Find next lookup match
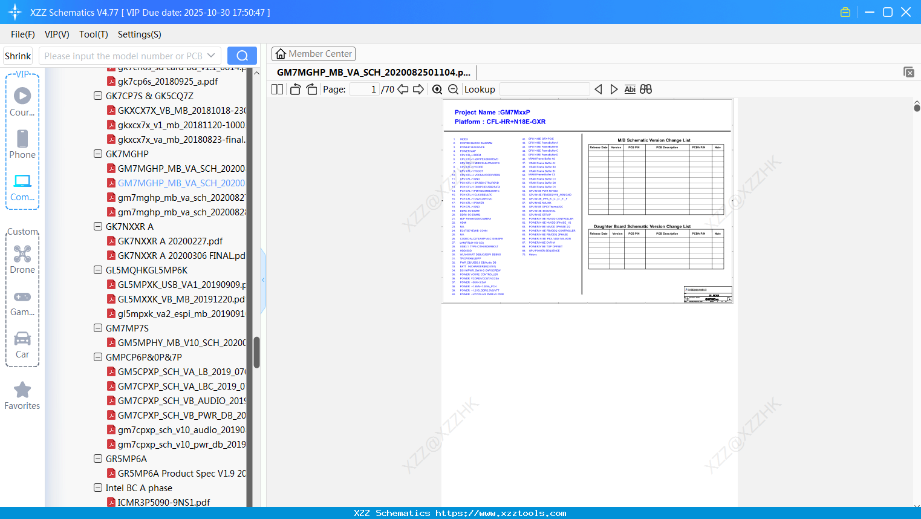This screenshot has width=921, height=519. click(614, 89)
